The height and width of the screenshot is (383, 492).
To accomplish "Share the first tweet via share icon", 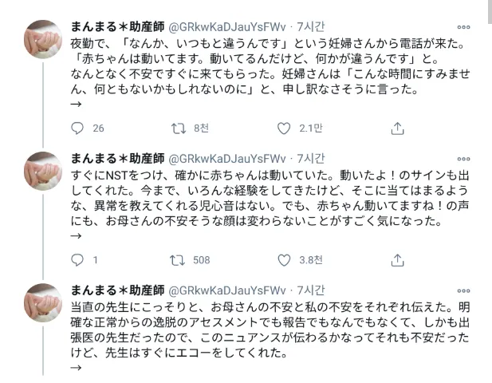I will (397, 128).
